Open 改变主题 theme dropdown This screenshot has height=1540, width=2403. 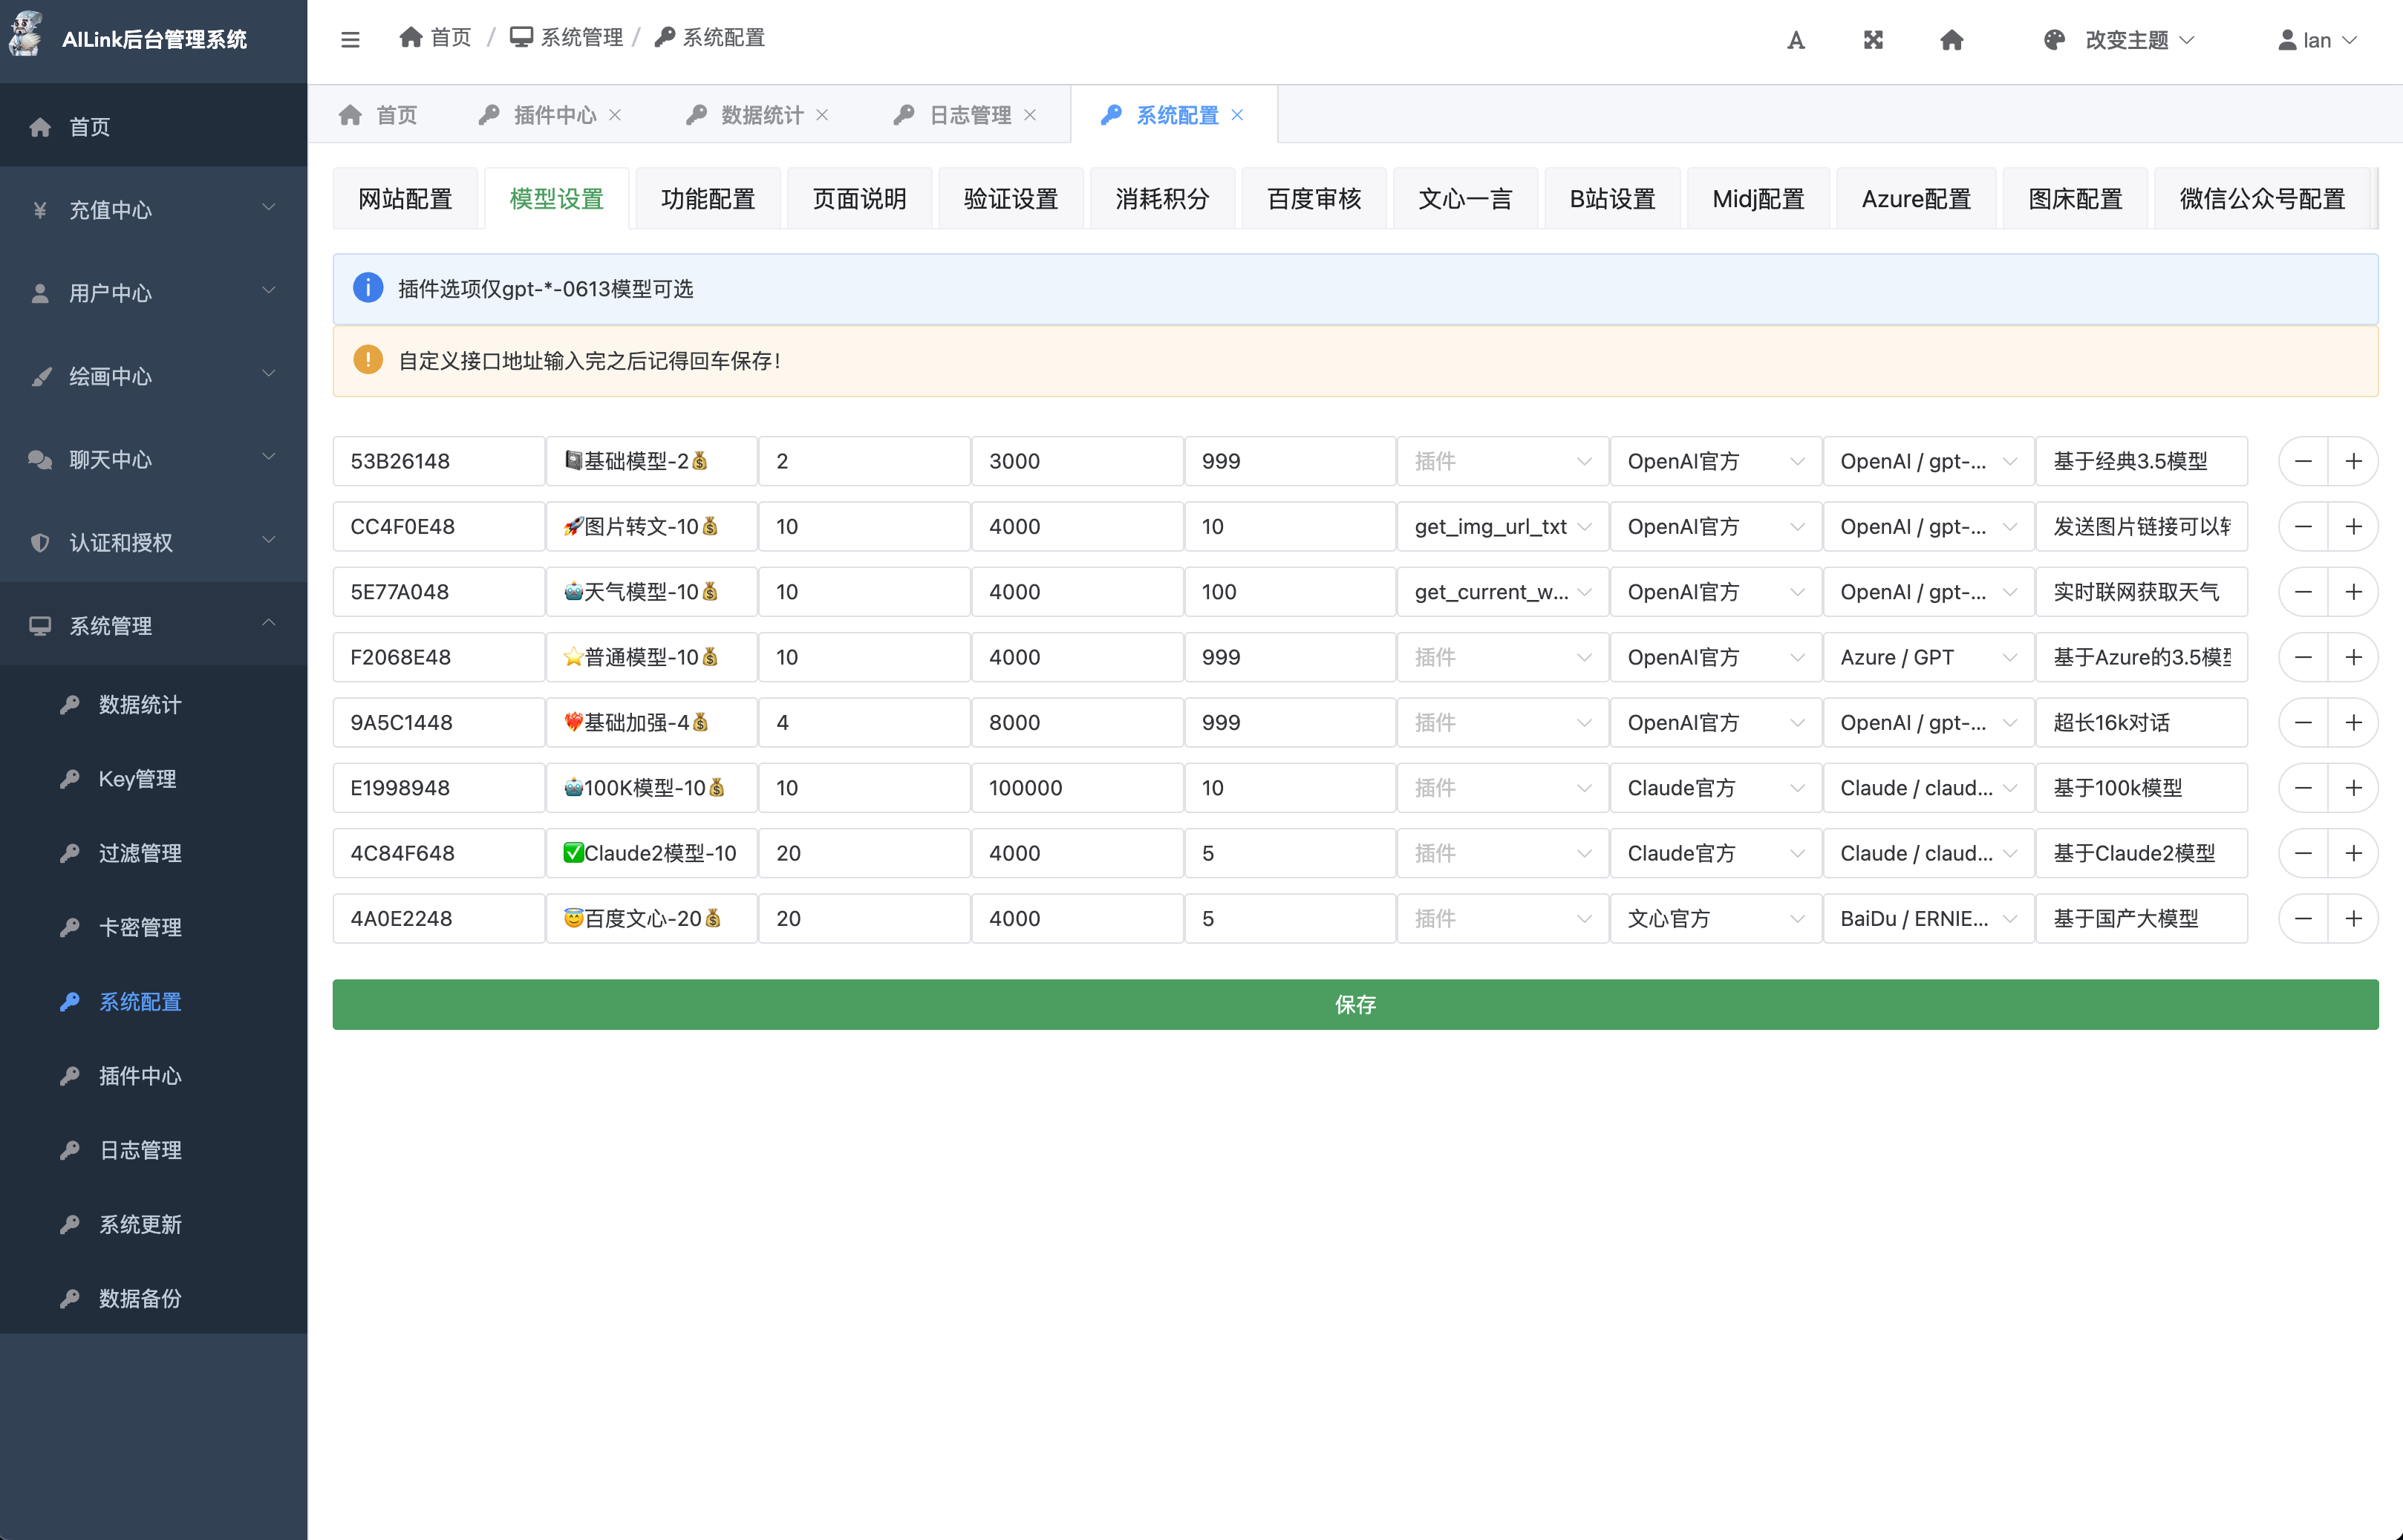2118,40
